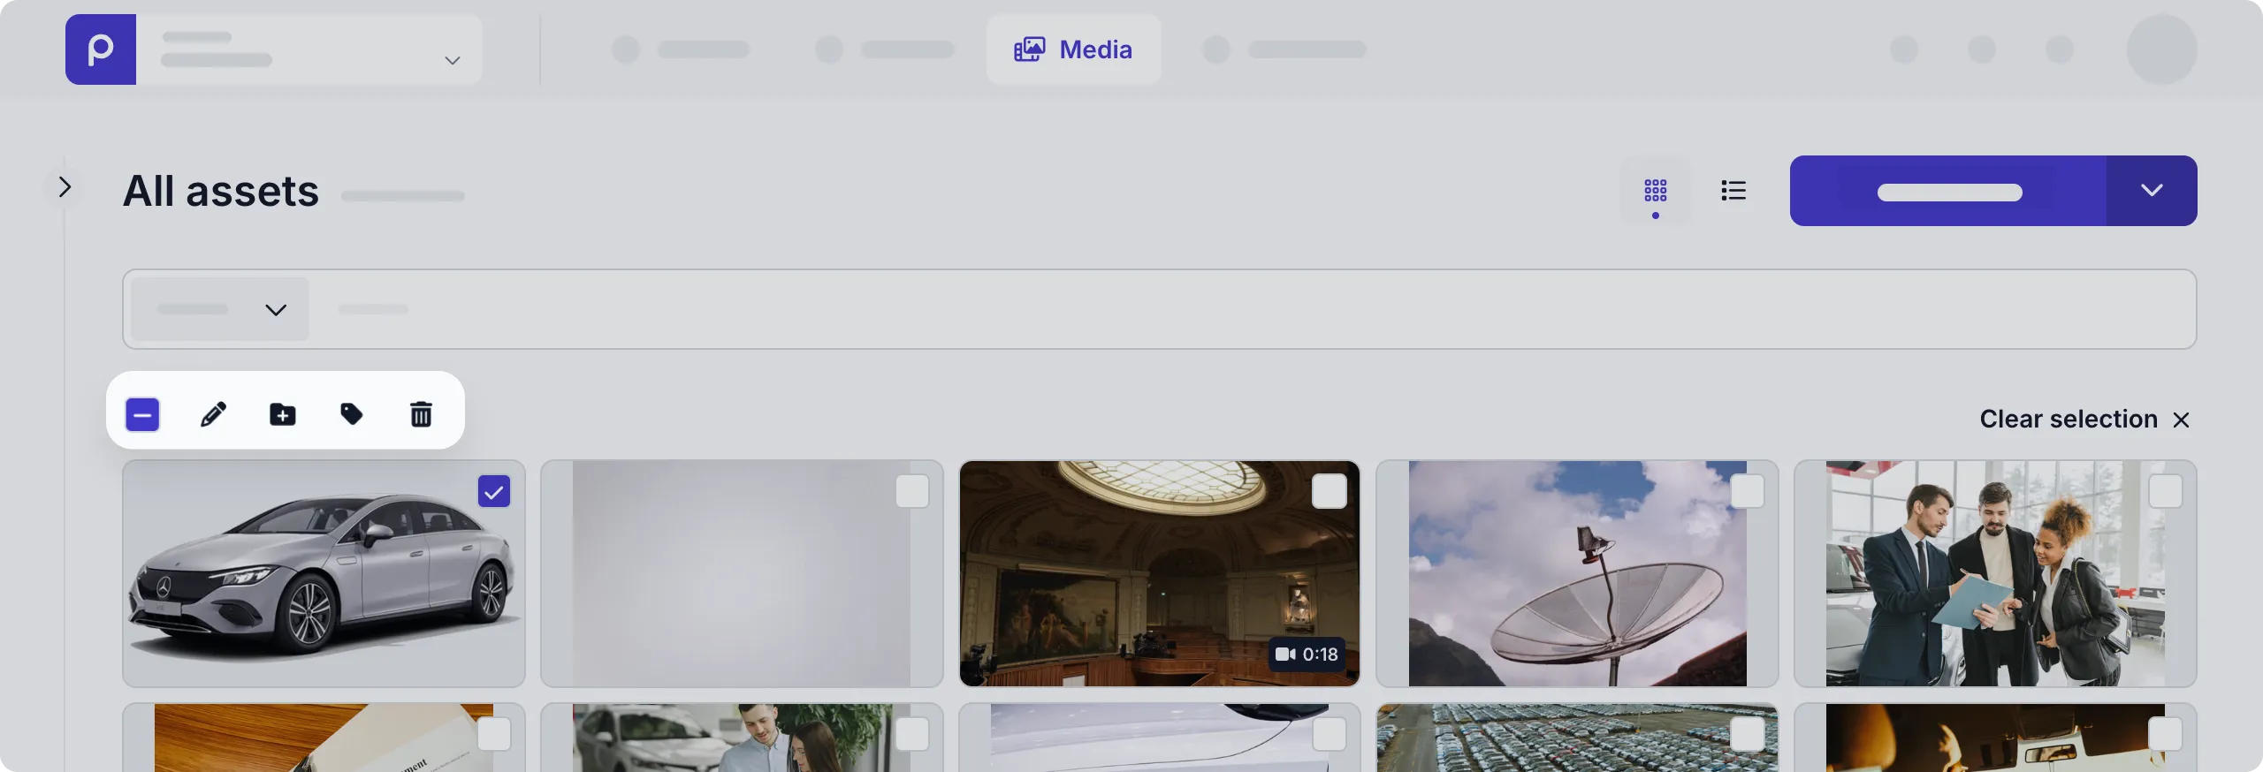Open the gray Mercedes car thumbnail

pyautogui.click(x=324, y=573)
